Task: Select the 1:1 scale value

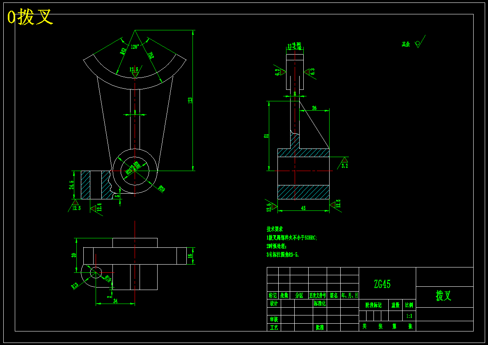Action: pyautogui.click(x=409, y=316)
